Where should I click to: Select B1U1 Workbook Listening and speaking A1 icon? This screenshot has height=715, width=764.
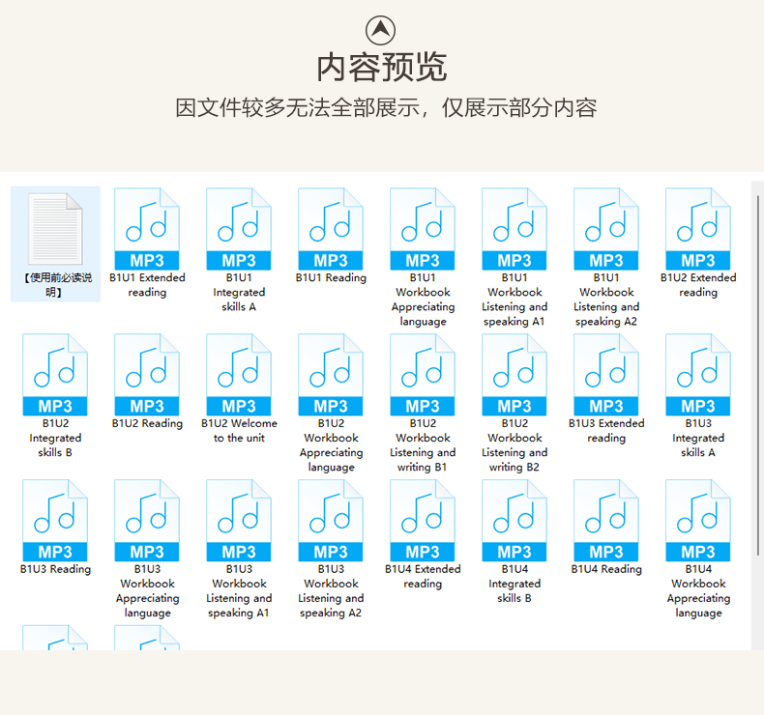(514, 229)
